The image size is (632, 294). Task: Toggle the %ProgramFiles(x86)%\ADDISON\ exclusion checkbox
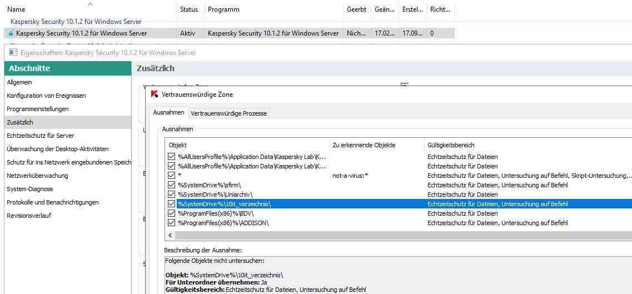[x=171, y=223]
